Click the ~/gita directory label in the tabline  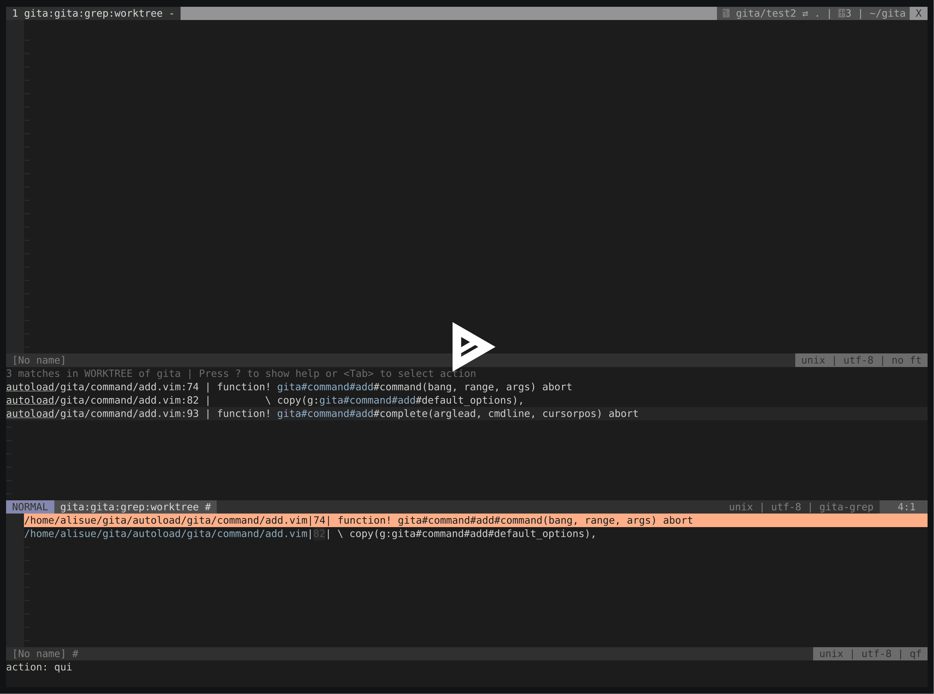(887, 14)
